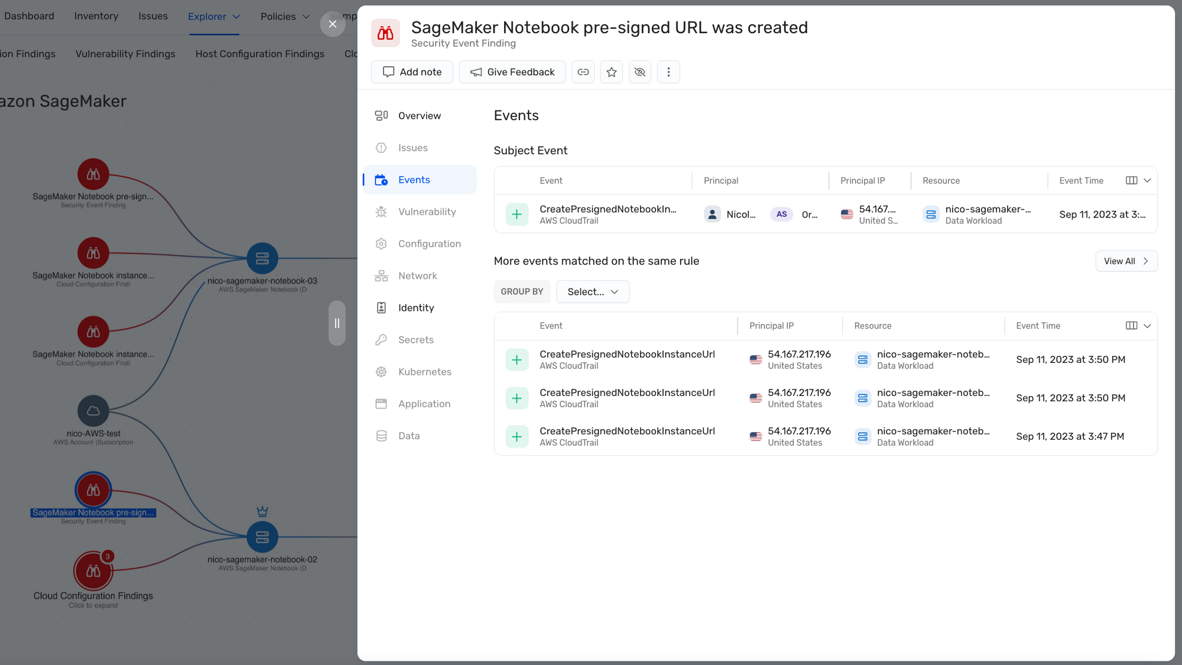
Task: Open the Explorer menu dropdown
Action: [214, 17]
